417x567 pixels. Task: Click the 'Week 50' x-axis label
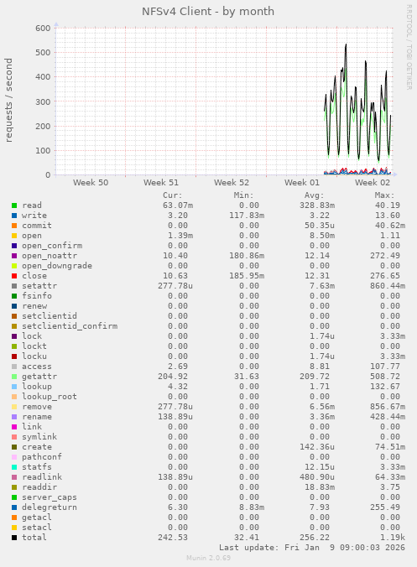pyautogui.click(x=91, y=183)
